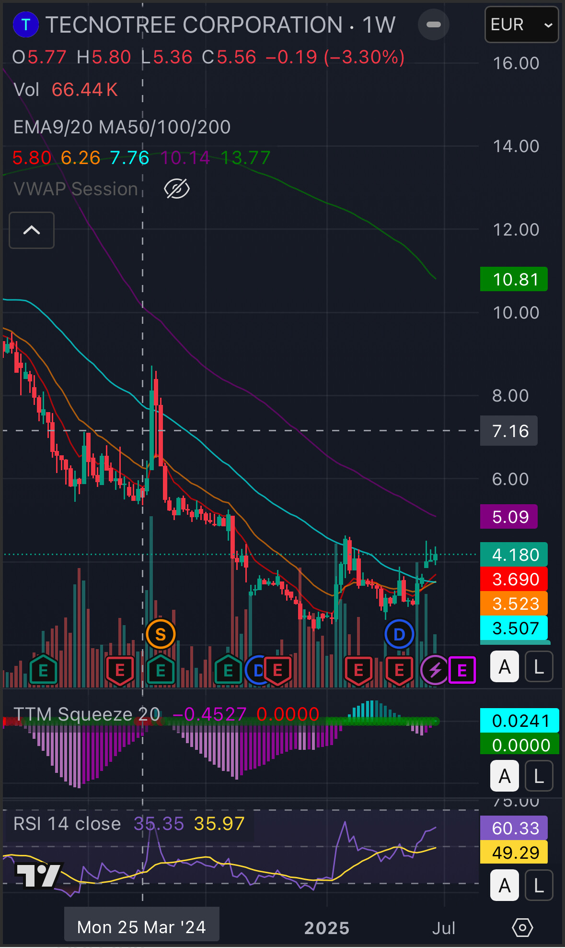The image size is (565, 948).
Task: Click the blue D dividend marker above the earnings row
Action: (x=399, y=634)
